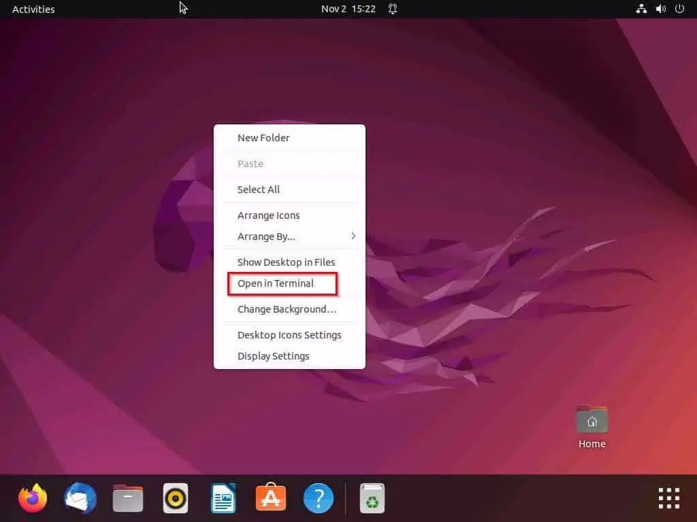Click the notification bell icon
Viewport: 697px width, 522px height.
392,9
